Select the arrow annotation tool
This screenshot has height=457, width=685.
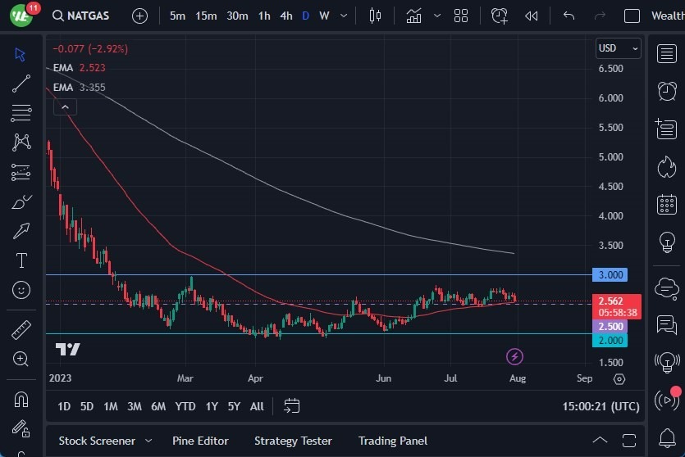(x=21, y=231)
